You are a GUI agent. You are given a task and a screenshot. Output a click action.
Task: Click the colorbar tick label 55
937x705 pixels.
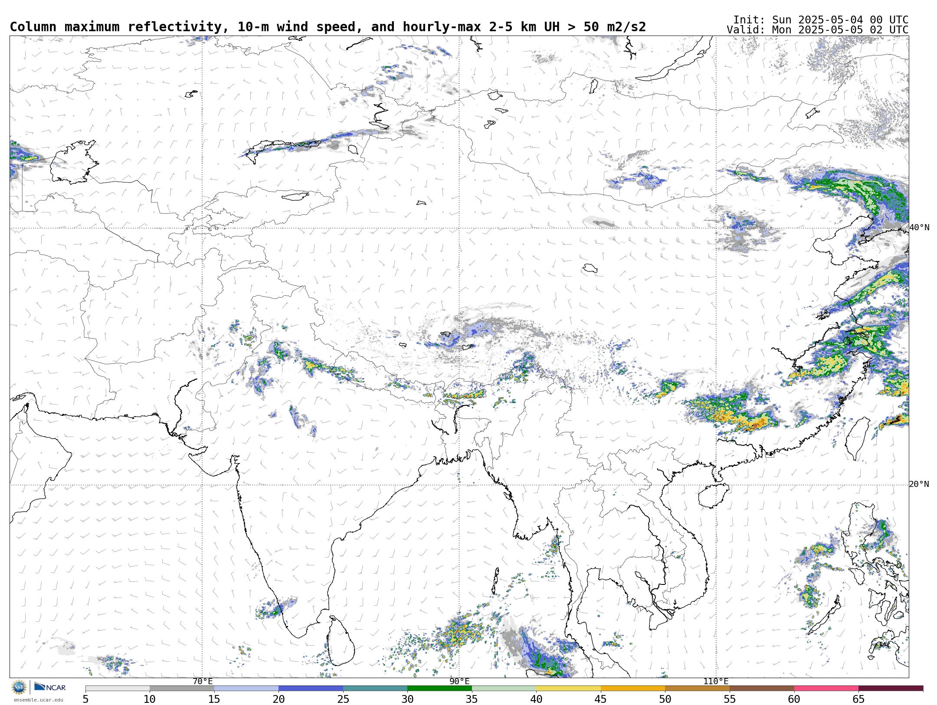tap(730, 699)
